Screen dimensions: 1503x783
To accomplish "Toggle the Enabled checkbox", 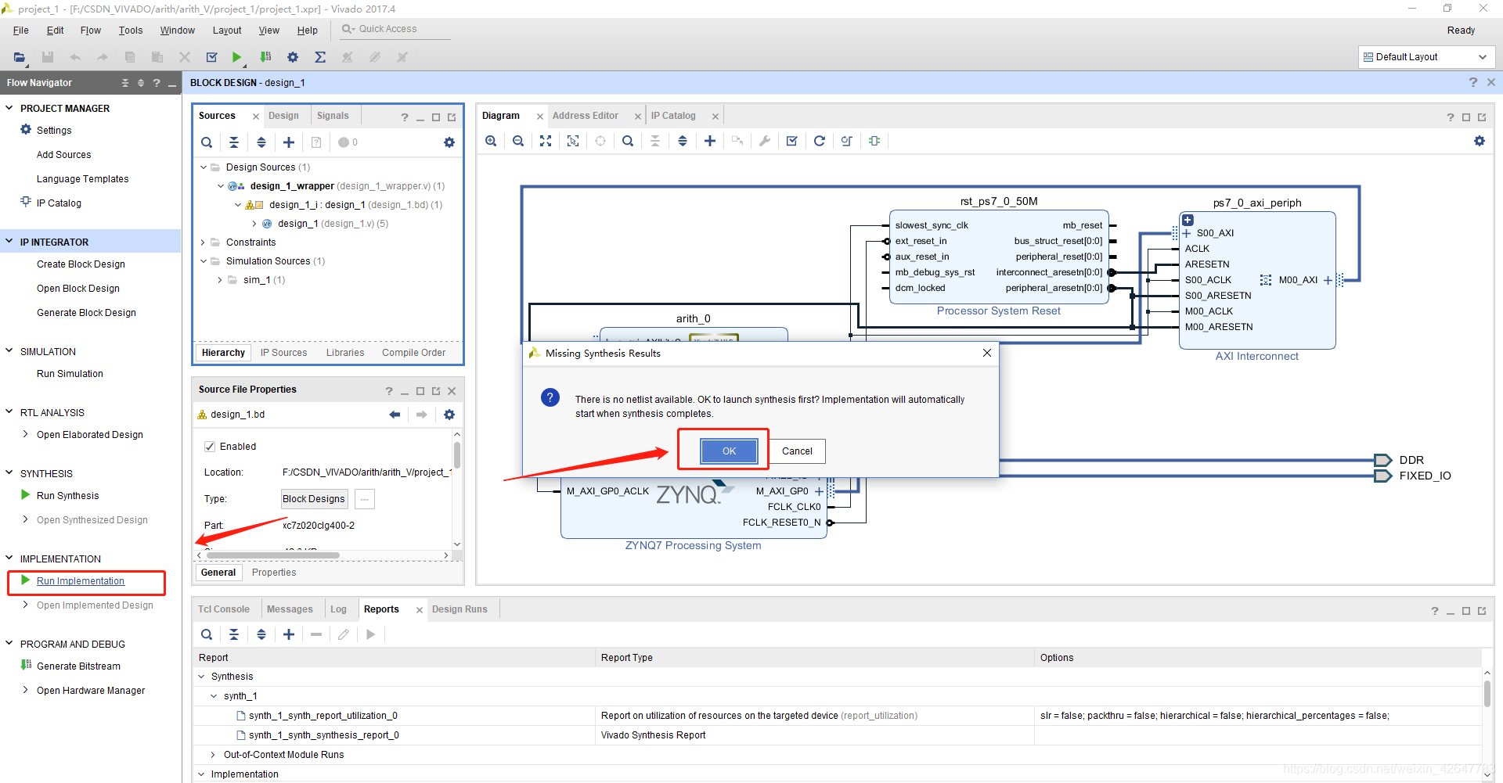I will (x=210, y=447).
